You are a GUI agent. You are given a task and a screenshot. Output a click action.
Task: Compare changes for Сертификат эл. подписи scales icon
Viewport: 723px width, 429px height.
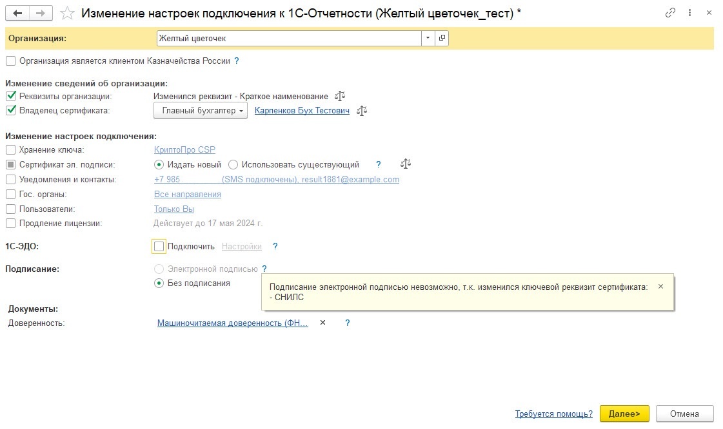[x=405, y=164]
